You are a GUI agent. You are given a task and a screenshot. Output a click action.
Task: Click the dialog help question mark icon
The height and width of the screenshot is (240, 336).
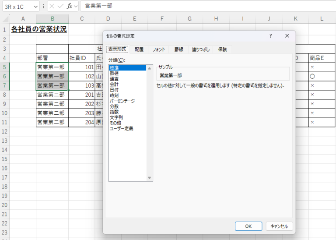270,36
